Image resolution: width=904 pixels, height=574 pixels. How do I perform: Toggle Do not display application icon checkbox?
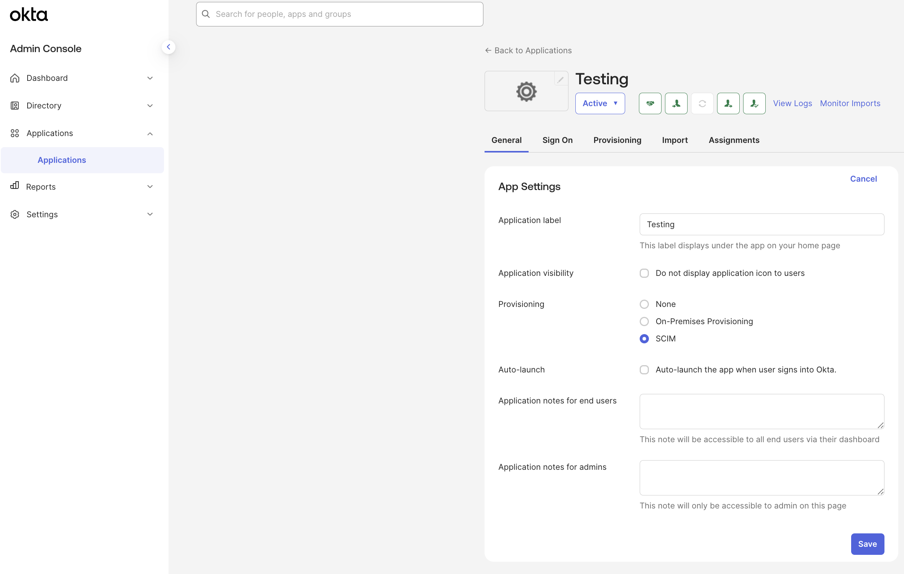(644, 273)
